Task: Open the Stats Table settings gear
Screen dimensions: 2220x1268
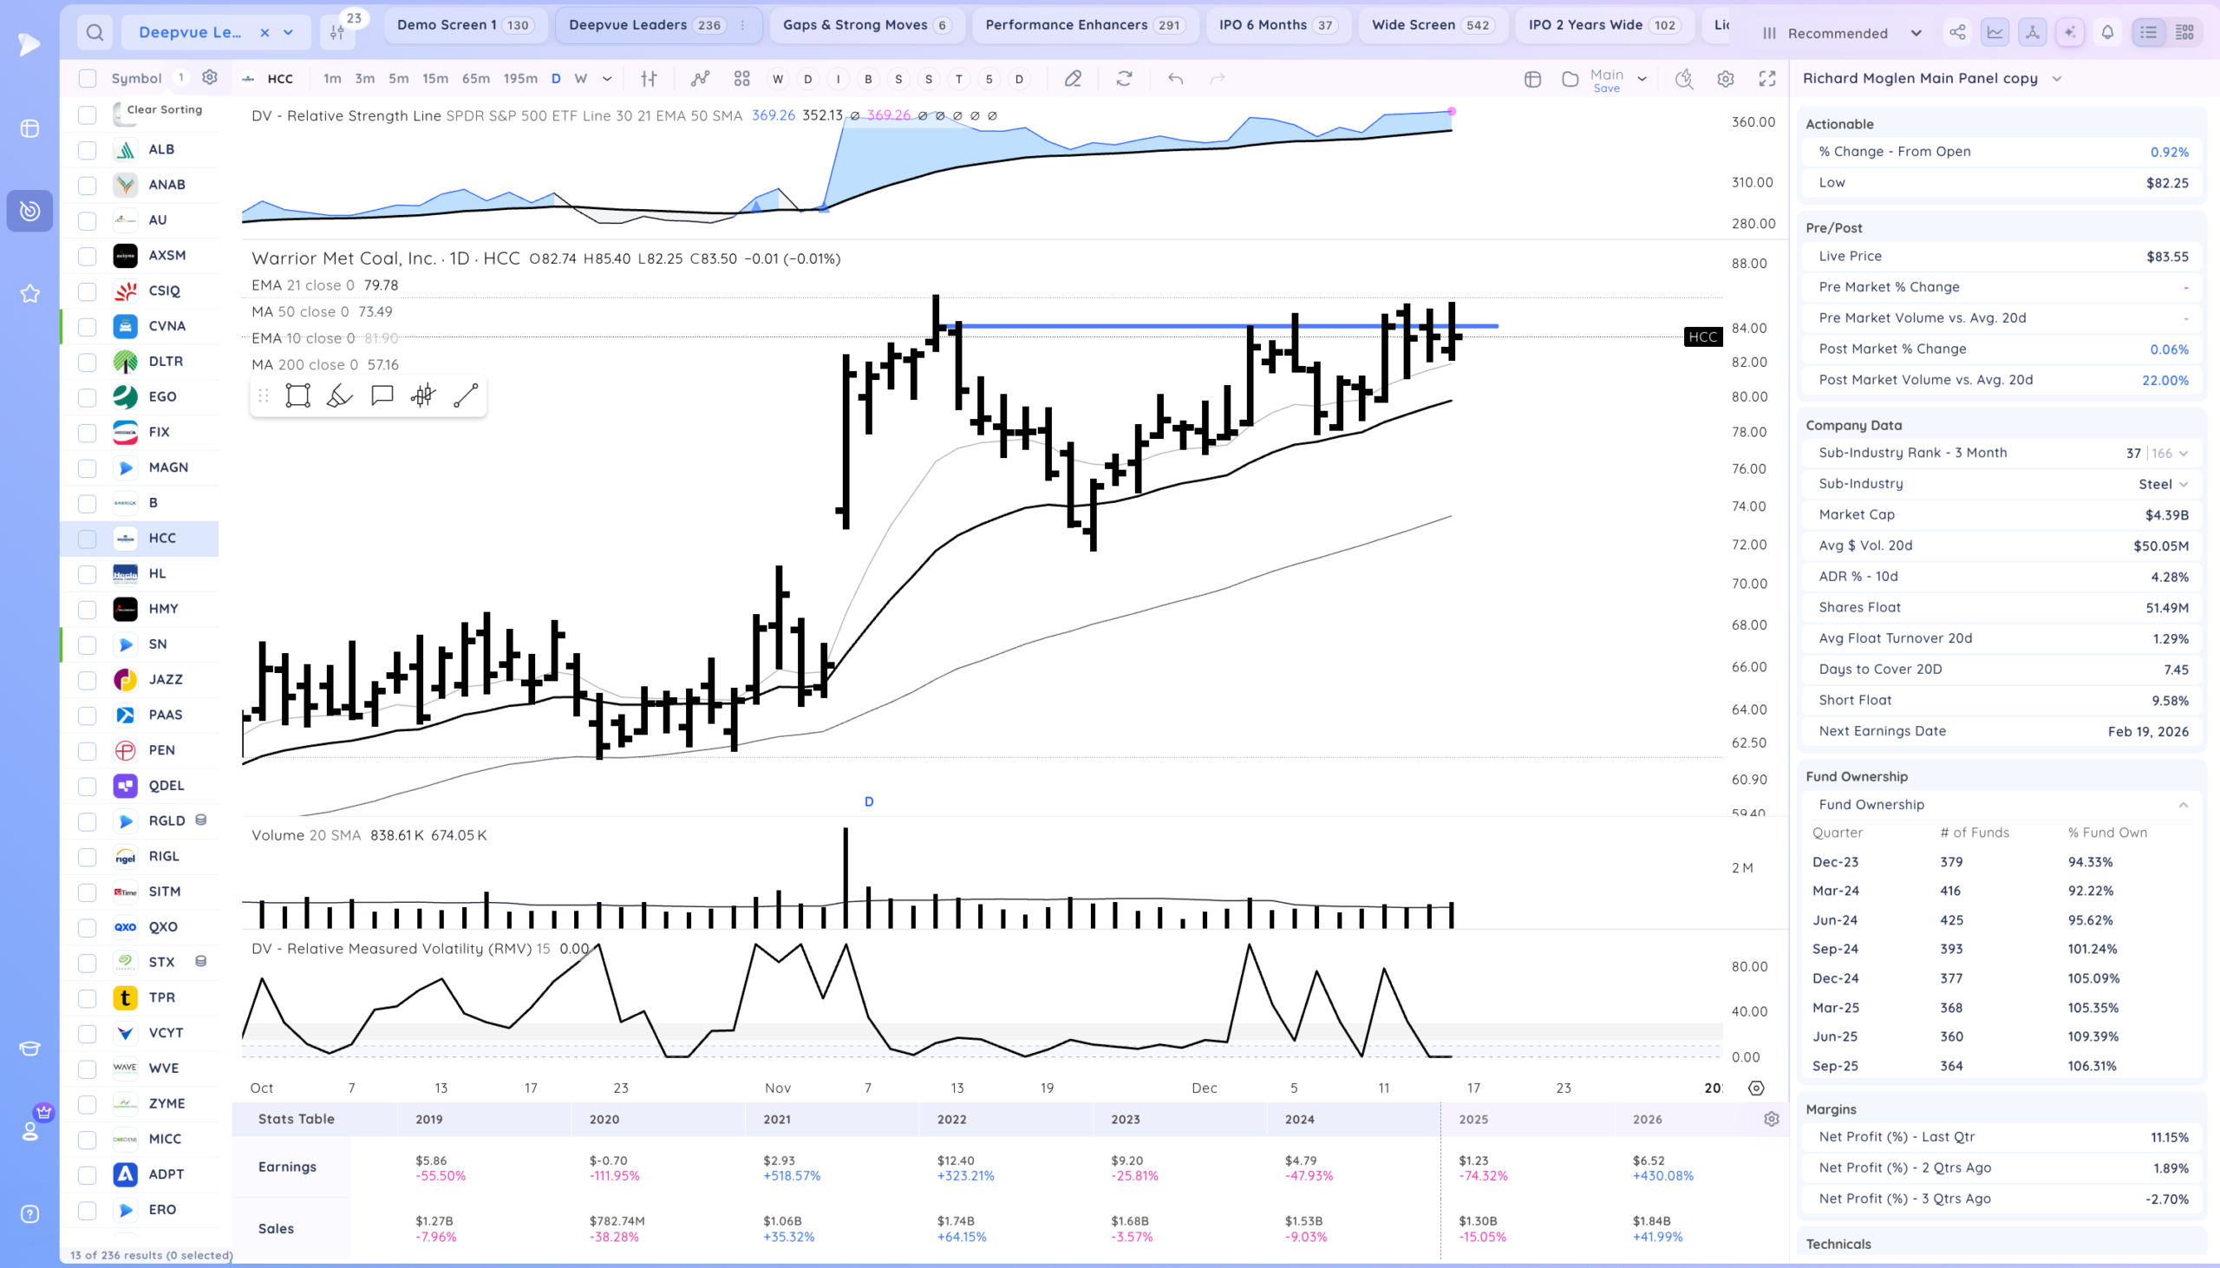Action: (1771, 1119)
